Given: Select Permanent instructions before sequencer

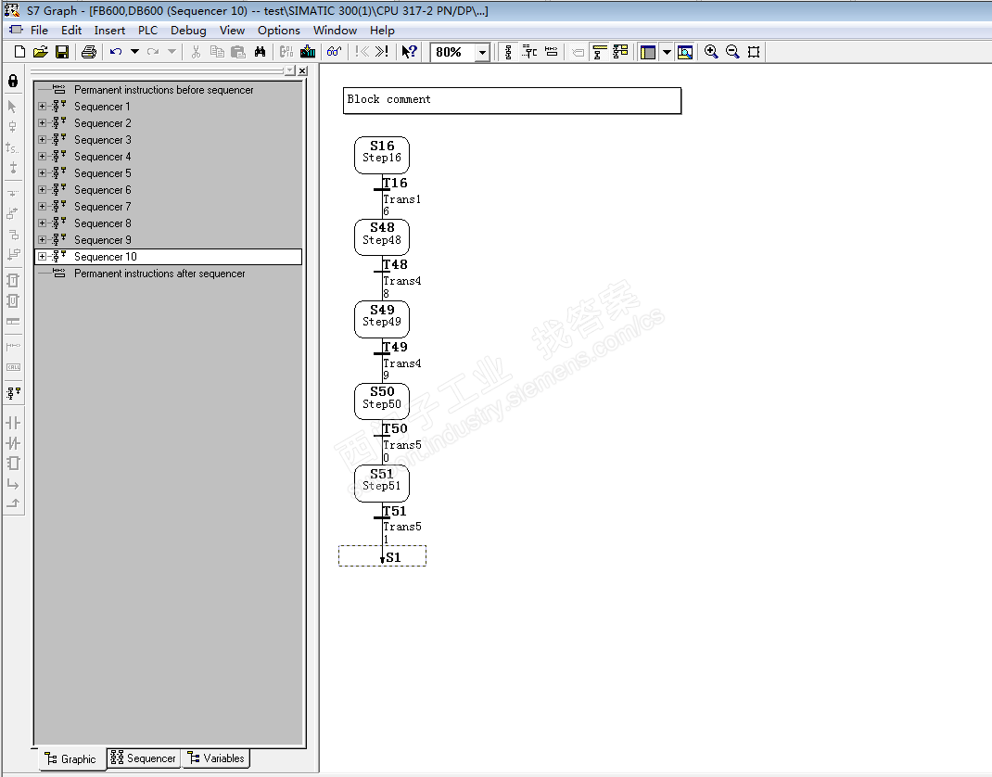Looking at the screenshot, I should 163,90.
